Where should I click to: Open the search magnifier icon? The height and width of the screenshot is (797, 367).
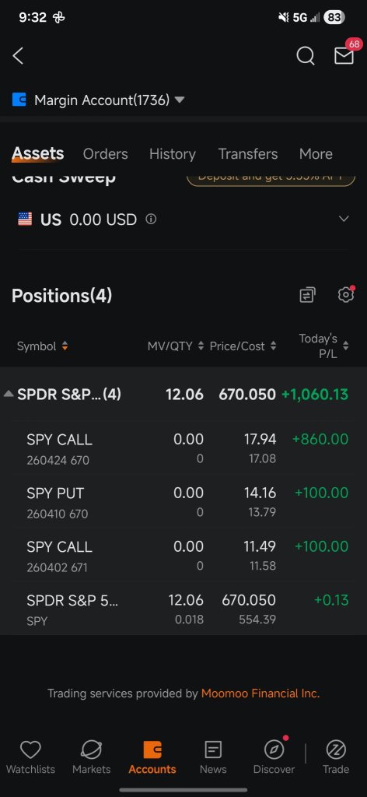pyautogui.click(x=305, y=56)
